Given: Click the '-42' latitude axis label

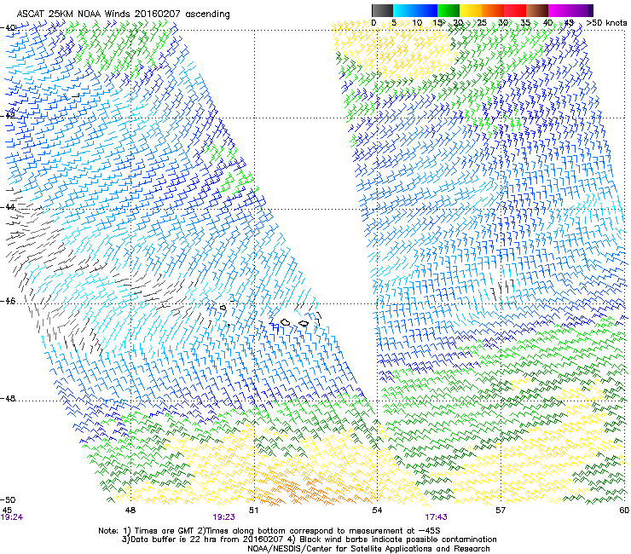Looking at the screenshot, I should (9, 116).
